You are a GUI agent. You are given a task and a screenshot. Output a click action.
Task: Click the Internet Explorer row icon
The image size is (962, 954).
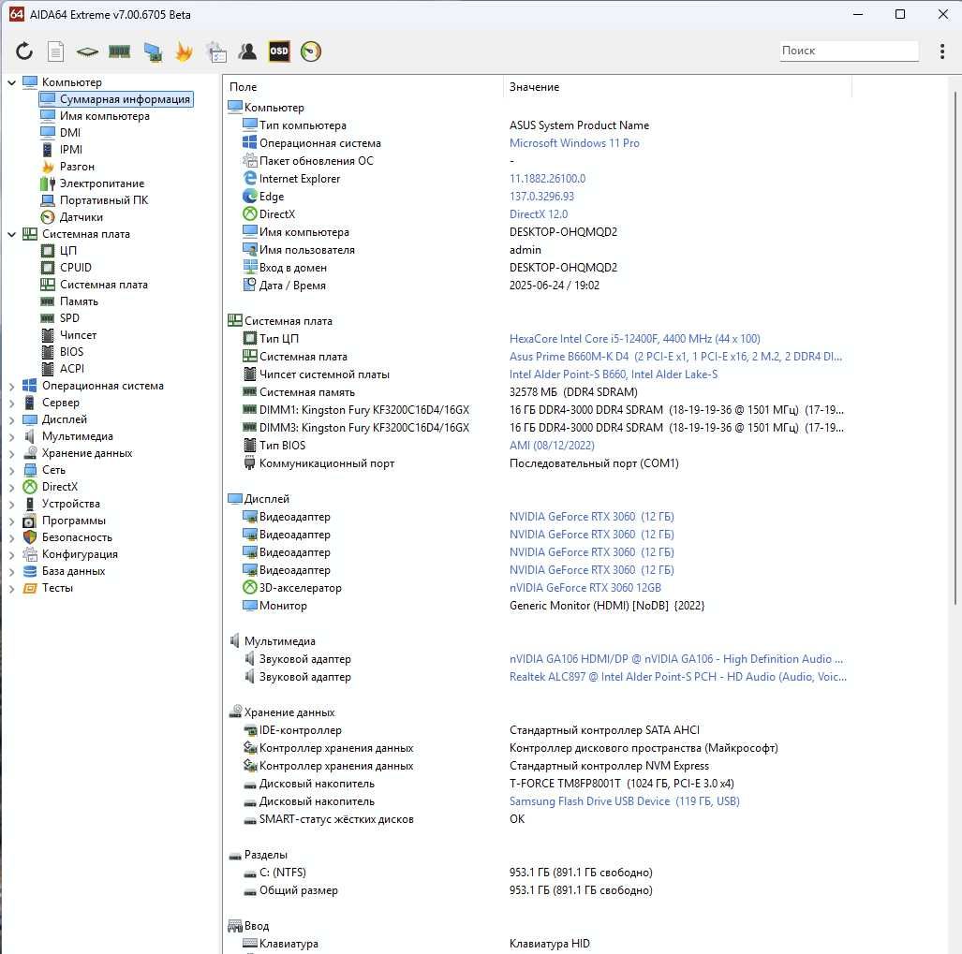pos(250,179)
